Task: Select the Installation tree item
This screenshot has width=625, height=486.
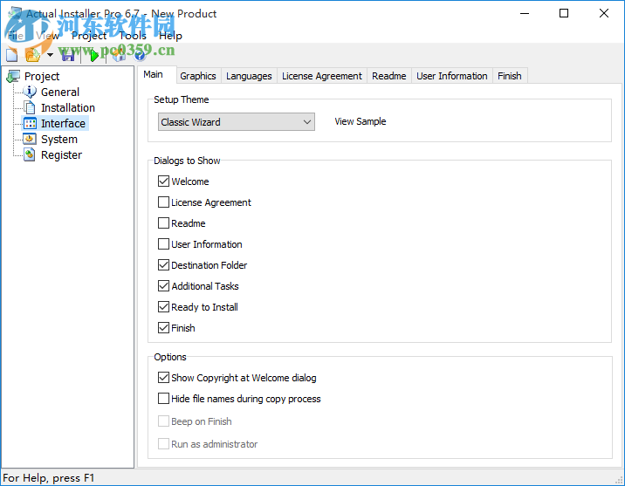Action: click(x=68, y=107)
